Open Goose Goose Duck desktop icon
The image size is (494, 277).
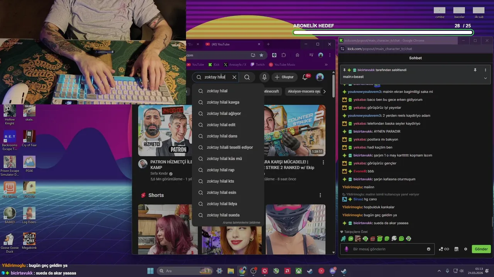click(x=10, y=243)
